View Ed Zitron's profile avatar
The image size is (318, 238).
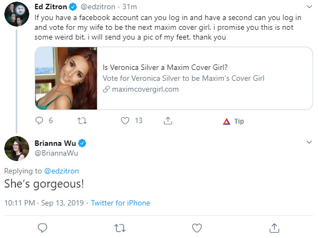click(17, 14)
